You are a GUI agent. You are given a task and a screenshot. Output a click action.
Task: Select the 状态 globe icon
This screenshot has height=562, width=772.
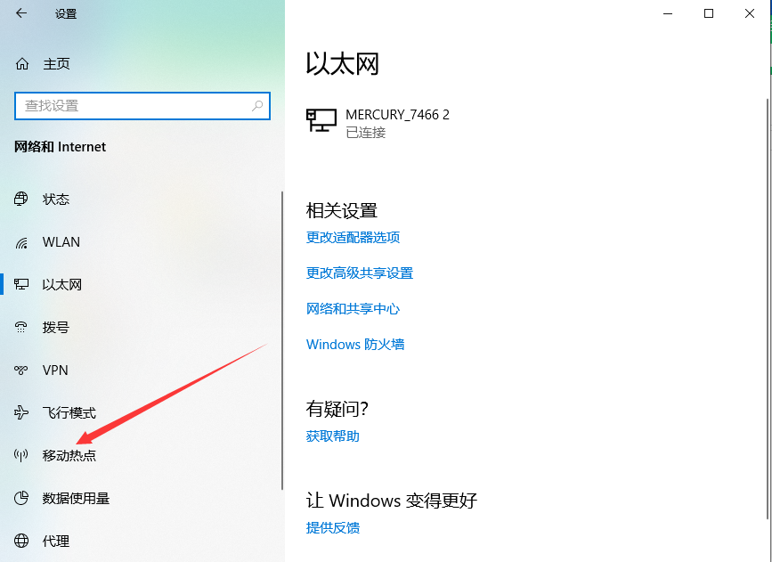point(21,199)
